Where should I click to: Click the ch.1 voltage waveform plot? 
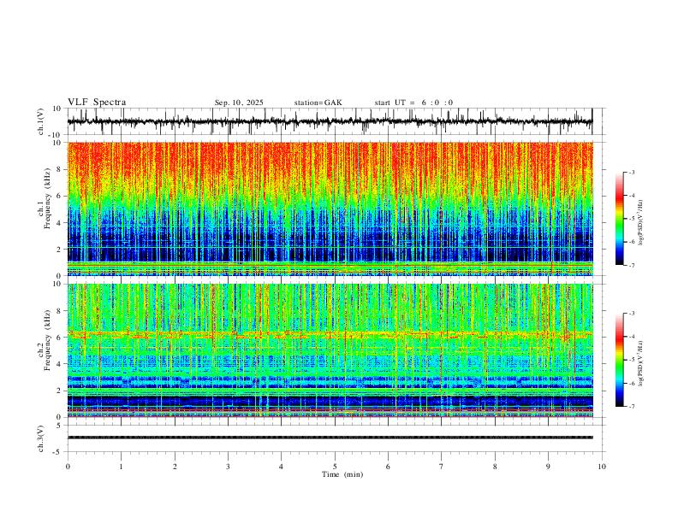[x=330, y=121]
